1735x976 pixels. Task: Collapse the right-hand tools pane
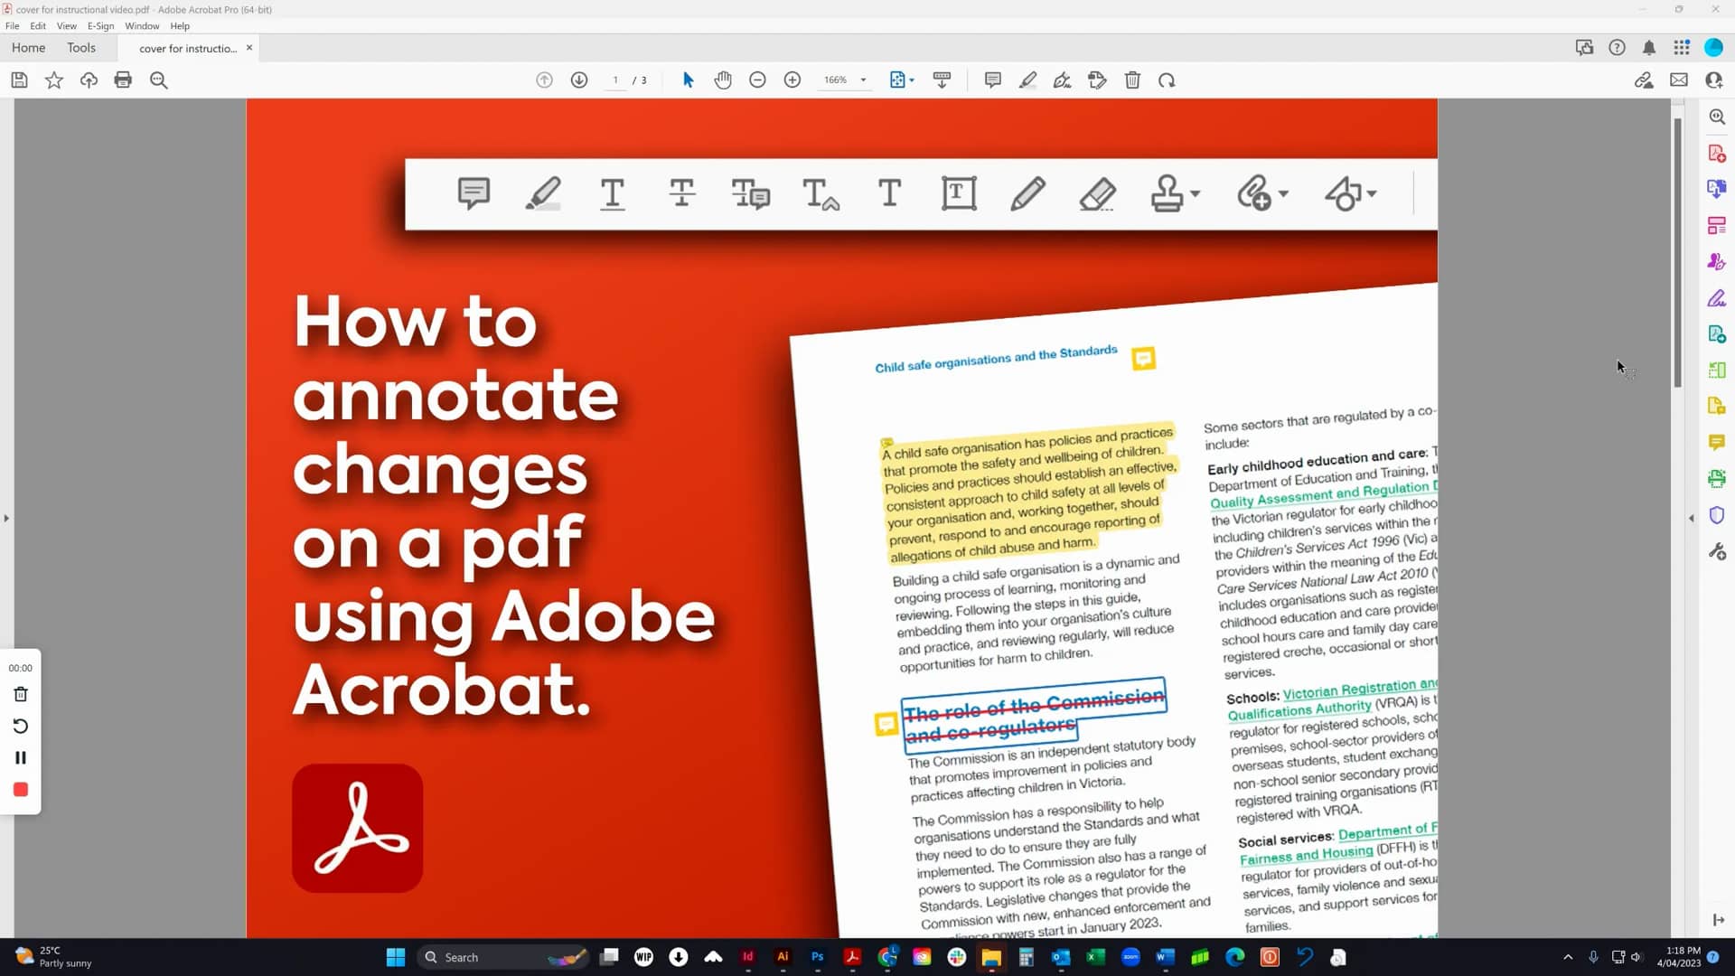click(x=1691, y=518)
